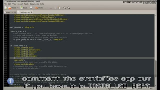This screenshot has height=90, width=160.
Task: Close the *settings.py tab
Action: pos(31,12)
